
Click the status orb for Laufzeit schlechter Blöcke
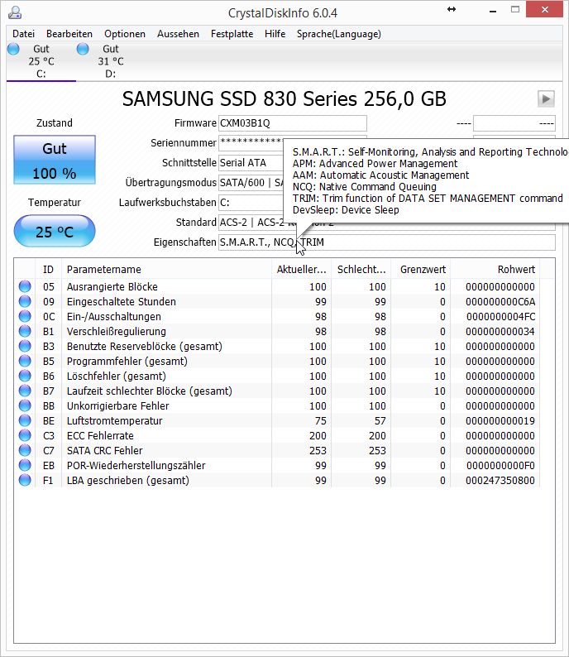25,391
